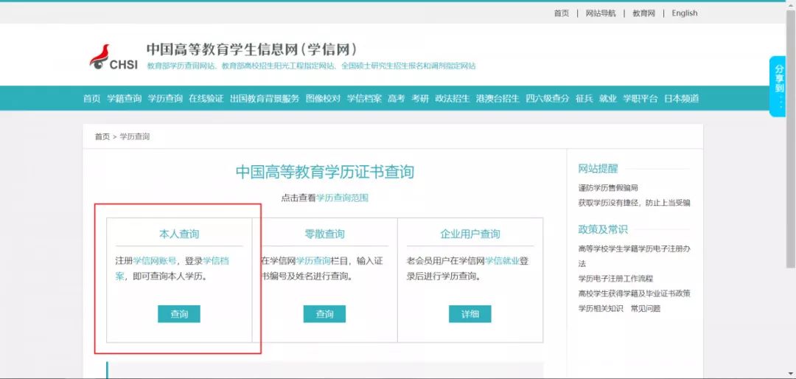
Task: Open the 学历相关知识 link
Action: [x=601, y=308]
